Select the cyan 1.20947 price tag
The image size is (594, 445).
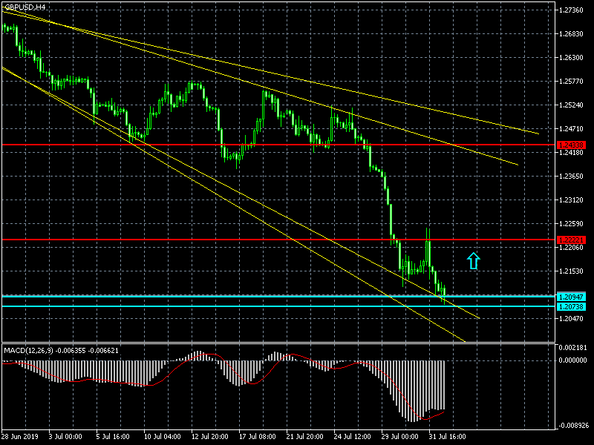571,297
